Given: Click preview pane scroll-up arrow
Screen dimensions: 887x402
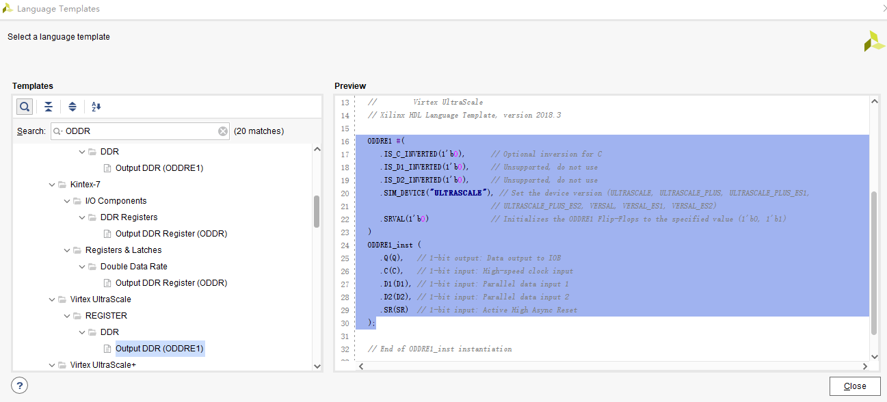Looking at the screenshot, I should point(874,101).
